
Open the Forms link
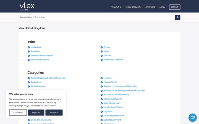[x=107, y=47]
